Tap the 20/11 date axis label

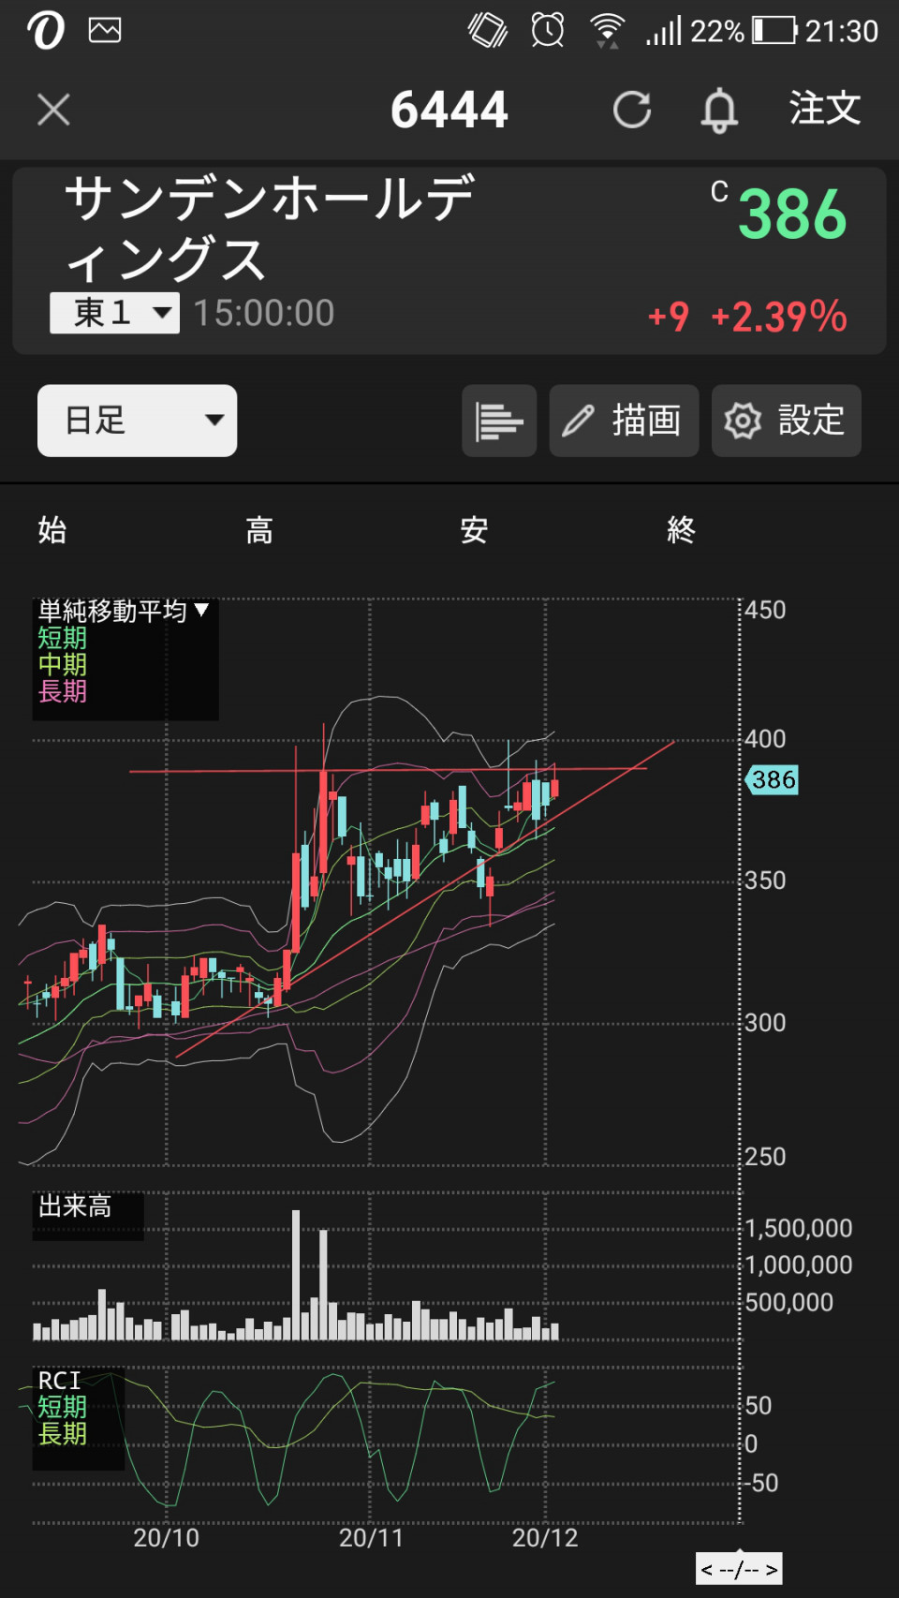(x=371, y=1538)
